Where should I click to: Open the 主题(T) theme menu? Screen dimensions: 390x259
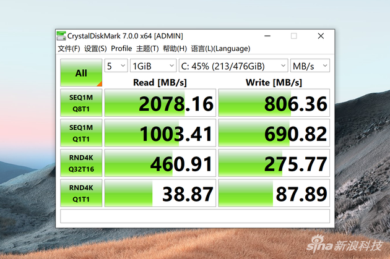[147, 49]
